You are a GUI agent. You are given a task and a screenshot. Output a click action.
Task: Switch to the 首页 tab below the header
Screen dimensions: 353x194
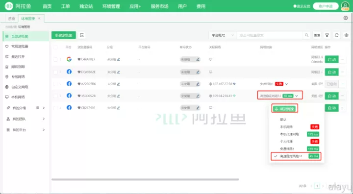pos(12,19)
